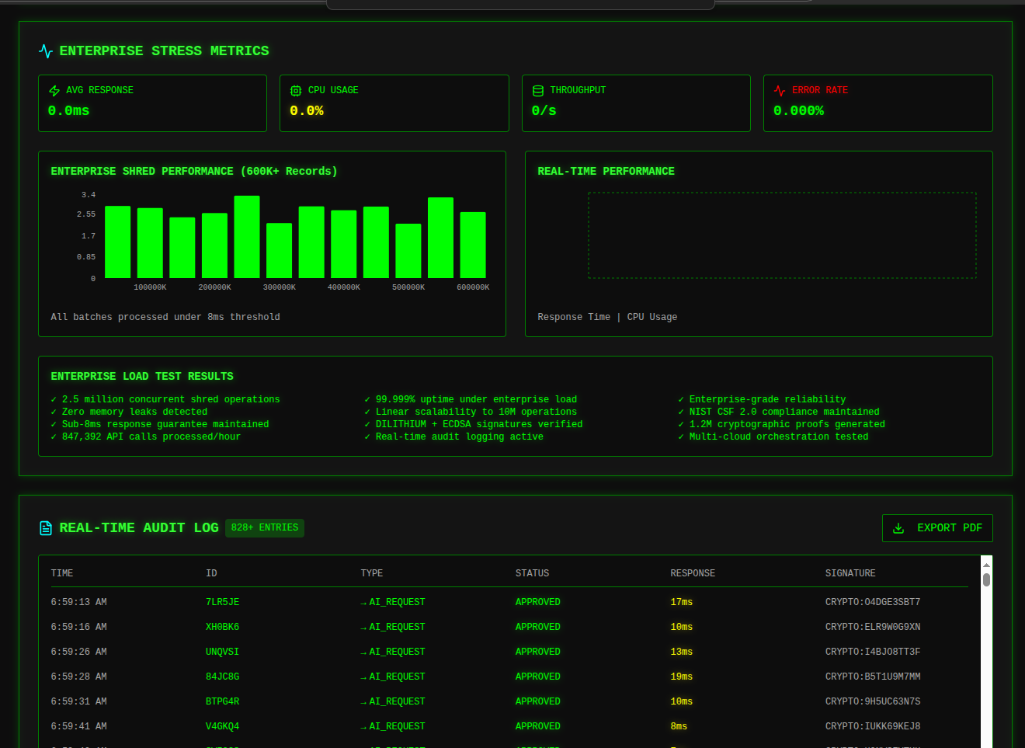Select log entry ID BTPG4R
Image resolution: width=1025 pixels, height=748 pixels.
[223, 701]
